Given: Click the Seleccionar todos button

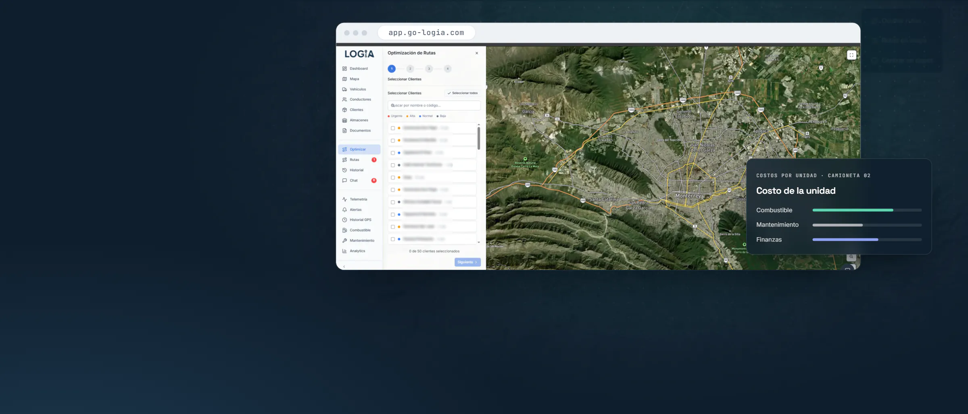Looking at the screenshot, I should pyautogui.click(x=463, y=93).
